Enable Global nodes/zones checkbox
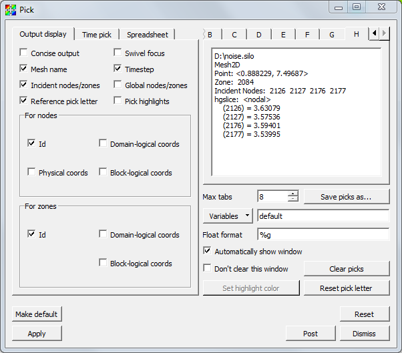This screenshot has width=402, height=353. [x=118, y=85]
